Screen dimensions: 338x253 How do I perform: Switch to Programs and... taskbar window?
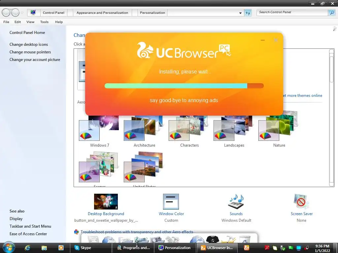coord(133,248)
